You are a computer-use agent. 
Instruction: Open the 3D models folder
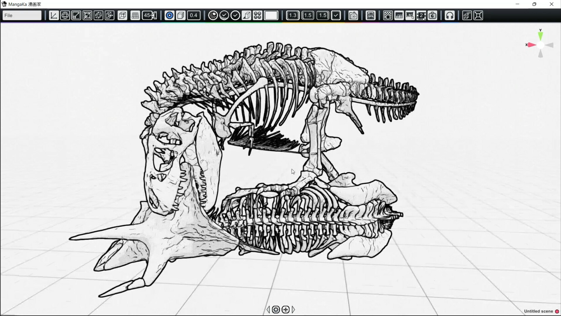coord(353,16)
